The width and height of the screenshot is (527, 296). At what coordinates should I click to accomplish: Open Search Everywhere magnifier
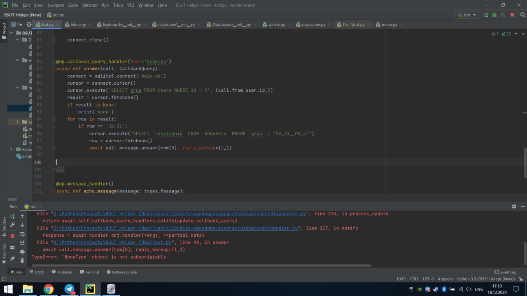(x=522, y=15)
